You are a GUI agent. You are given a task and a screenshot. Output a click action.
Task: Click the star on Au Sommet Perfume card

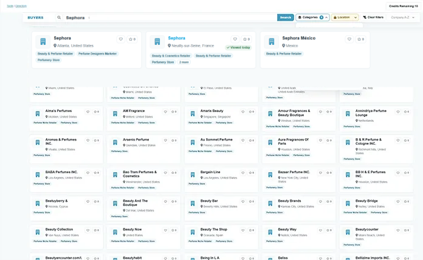pyautogui.click(x=251, y=140)
